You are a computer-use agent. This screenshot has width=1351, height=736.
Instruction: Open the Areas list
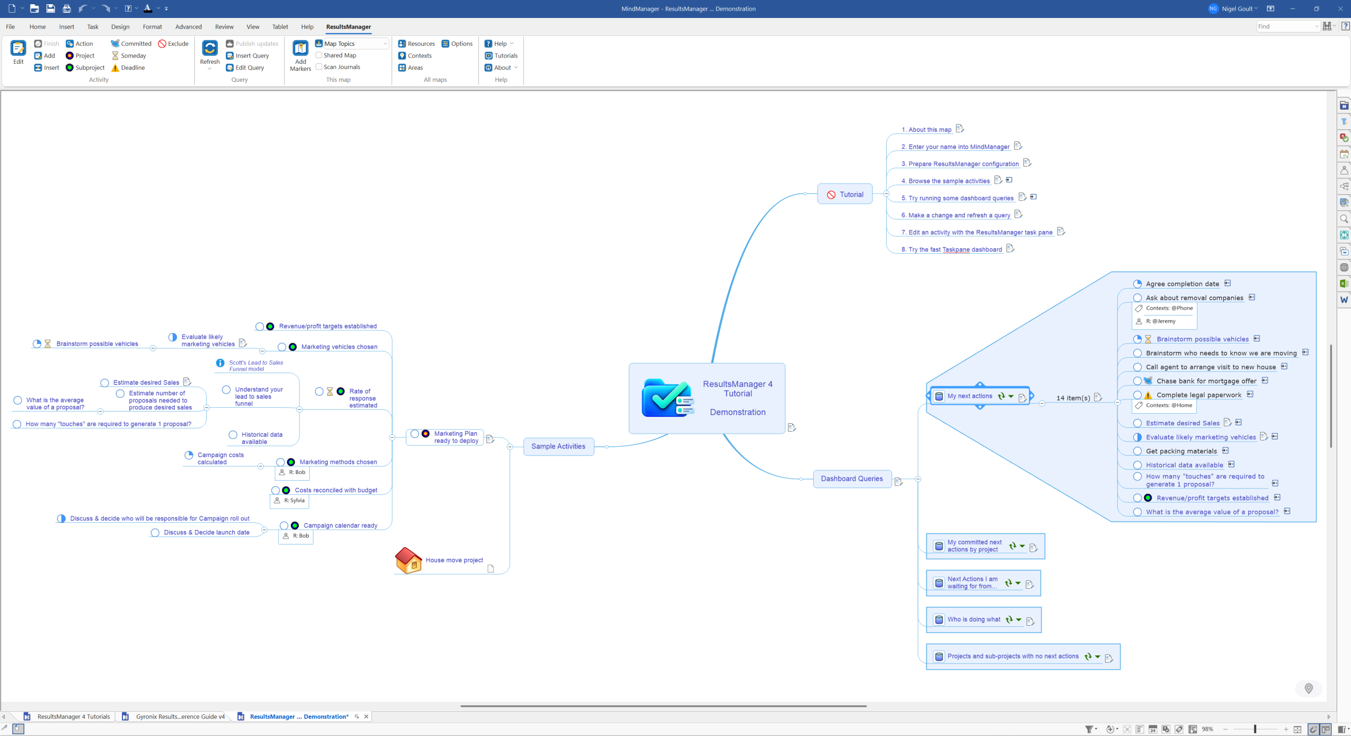pos(411,68)
